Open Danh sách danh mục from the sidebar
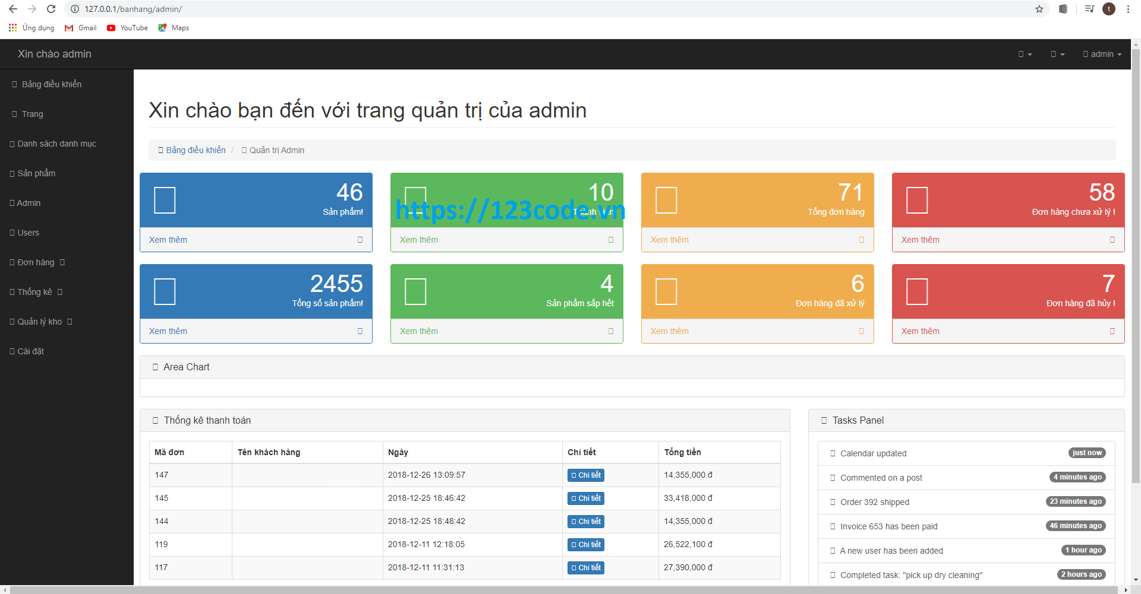Viewport: 1141px width, 594px height. tap(57, 143)
